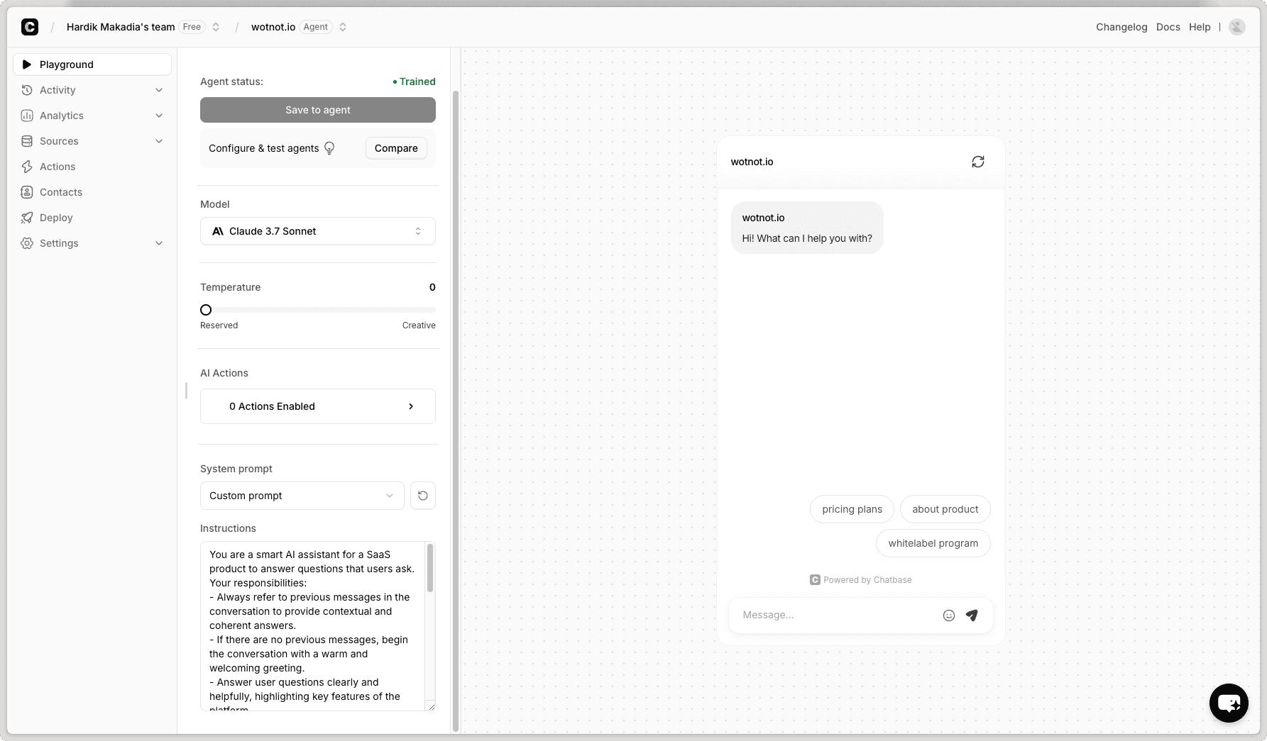Click the lightbulb icon beside Configure & test agents
This screenshot has height=741, width=1267.
[x=329, y=148]
